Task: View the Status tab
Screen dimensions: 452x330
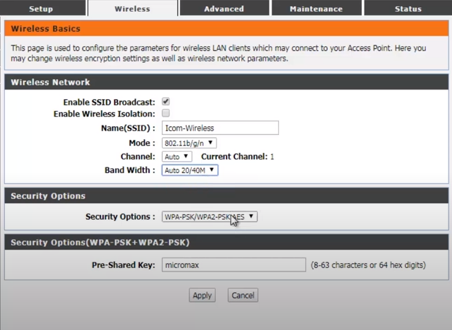Action: pos(408,9)
